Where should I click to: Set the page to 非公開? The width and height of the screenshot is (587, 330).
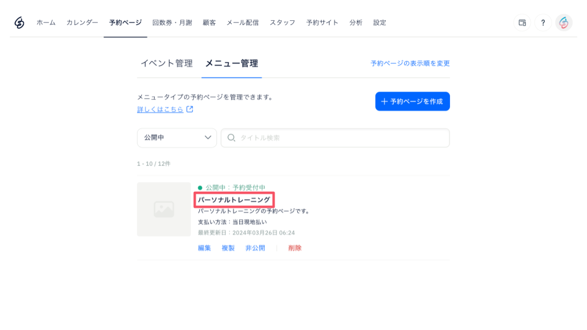click(256, 248)
